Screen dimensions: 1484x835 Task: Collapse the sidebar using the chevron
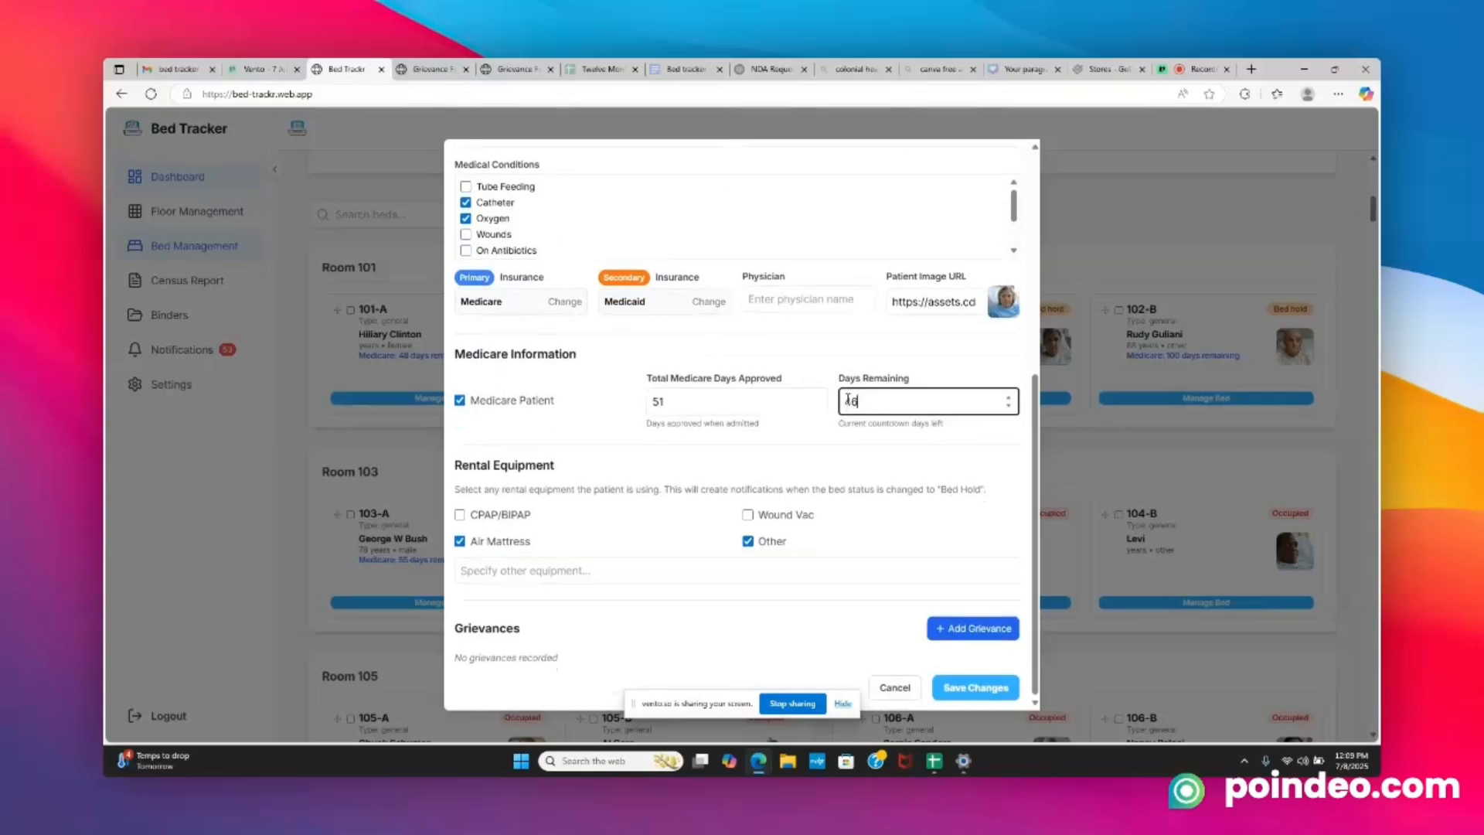pos(274,169)
